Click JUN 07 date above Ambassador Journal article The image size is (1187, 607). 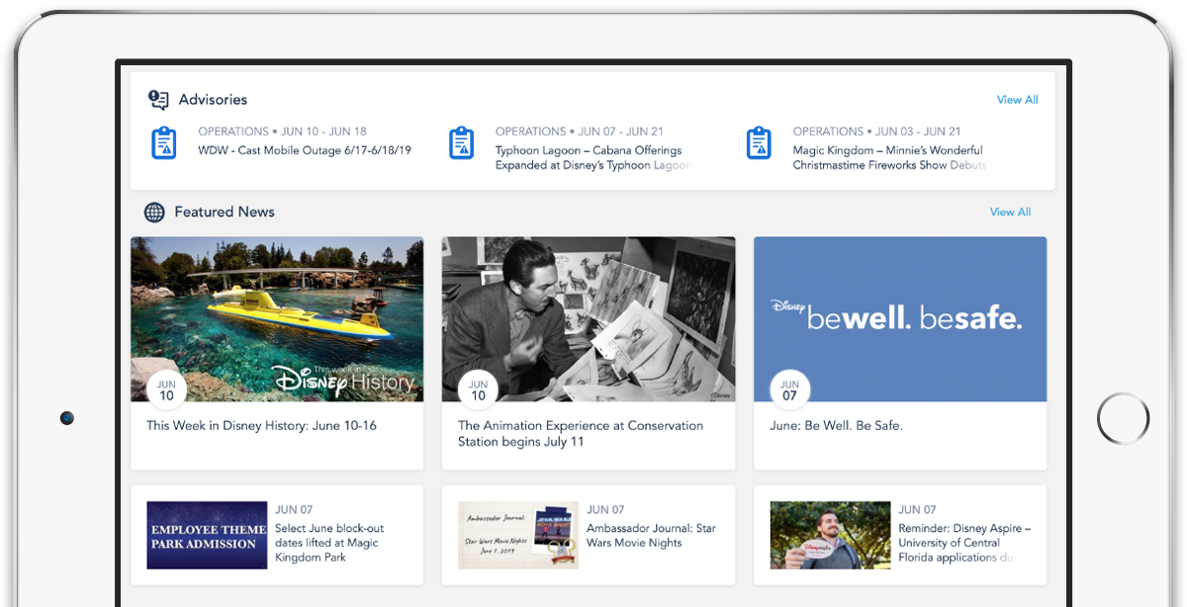pyautogui.click(x=605, y=510)
